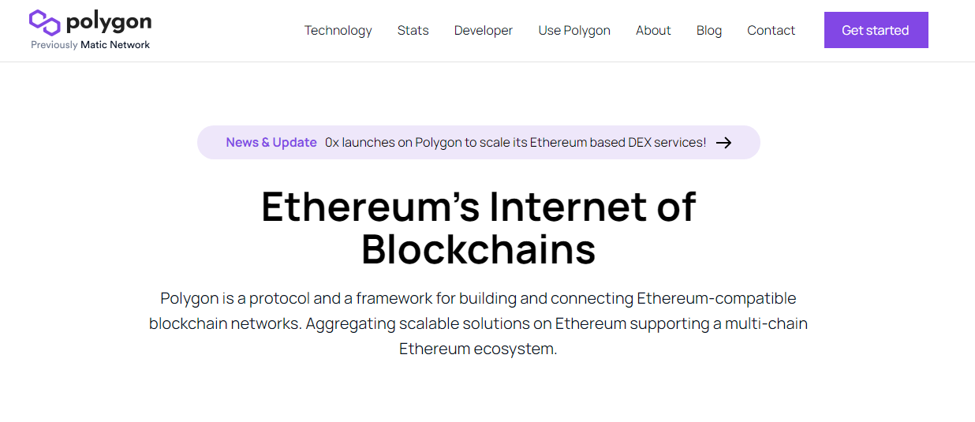
Task: Open the Blog link
Action: coord(708,30)
